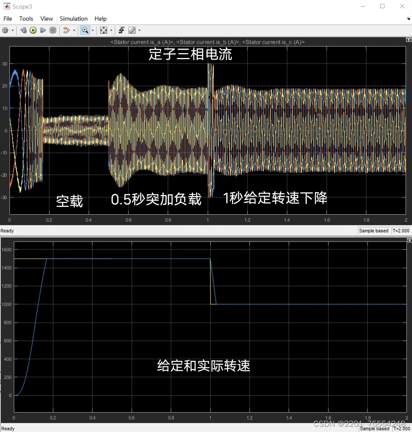Viewport: 412px width, 432px height.
Task: Click the upper Sample based status label
Action: [374, 231]
